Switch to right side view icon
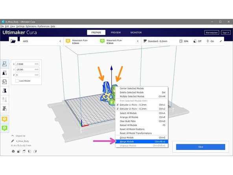This screenshot has width=233, height=175. (35, 151)
